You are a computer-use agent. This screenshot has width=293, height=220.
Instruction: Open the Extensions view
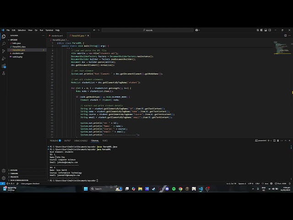coord(4,66)
